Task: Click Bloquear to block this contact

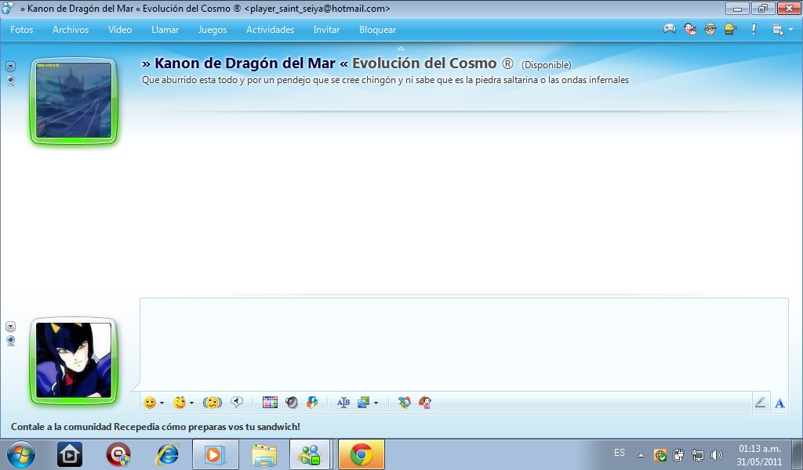Action: click(x=377, y=30)
